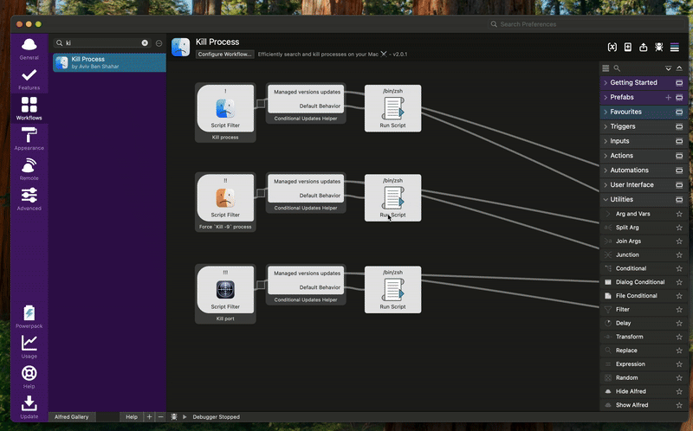The width and height of the screenshot is (693, 431).
Task: Toggle the debugger bug icon in header
Action: [659, 48]
